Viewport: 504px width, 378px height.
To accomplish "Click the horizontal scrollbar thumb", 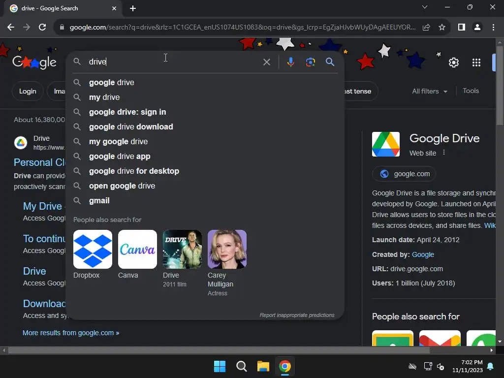I will point(219,350).
